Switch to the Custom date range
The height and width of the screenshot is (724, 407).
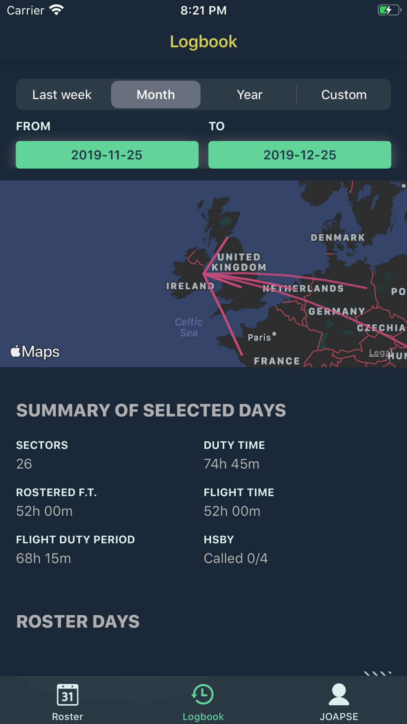click(344, 94)
